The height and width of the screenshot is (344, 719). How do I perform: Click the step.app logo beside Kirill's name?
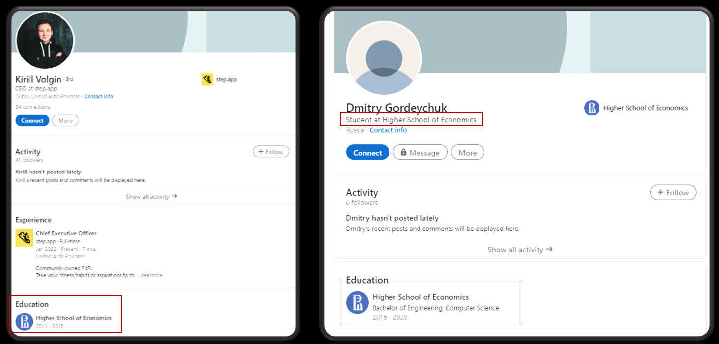(207, 79)
